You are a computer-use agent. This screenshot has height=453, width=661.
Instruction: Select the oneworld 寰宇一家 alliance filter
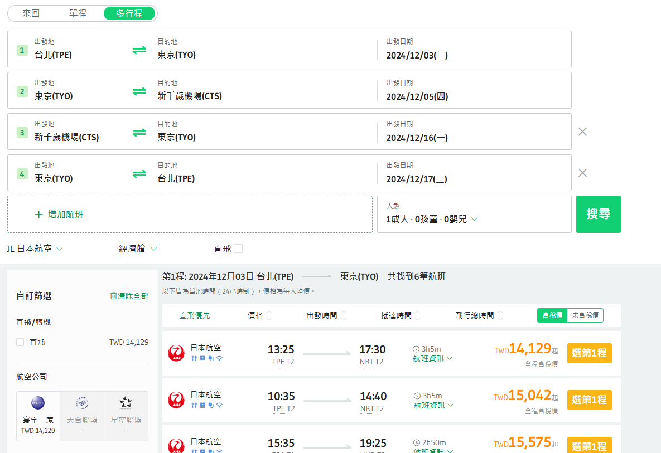38,416
